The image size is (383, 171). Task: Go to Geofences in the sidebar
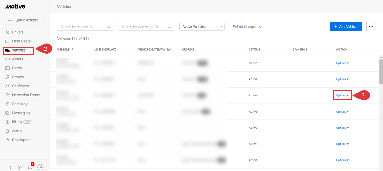tap(21, 86)
